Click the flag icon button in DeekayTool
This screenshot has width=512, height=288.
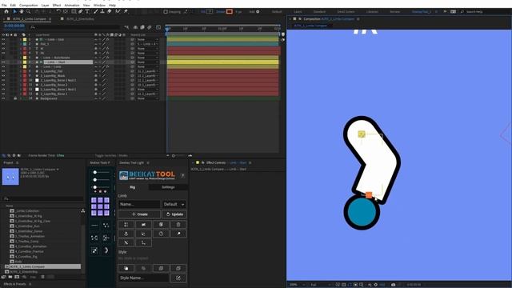[143, 224]
